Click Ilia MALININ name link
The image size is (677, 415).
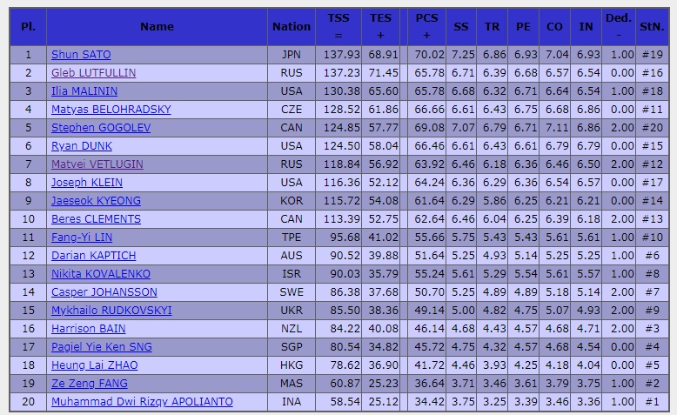coord(84,91)
